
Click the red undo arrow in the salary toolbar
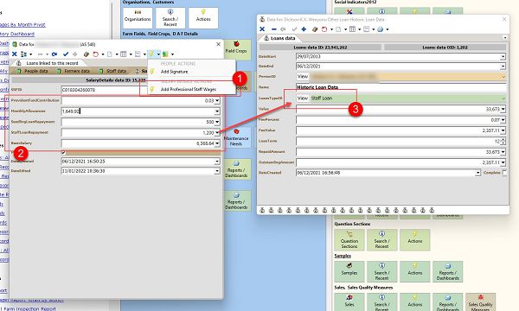96,54
